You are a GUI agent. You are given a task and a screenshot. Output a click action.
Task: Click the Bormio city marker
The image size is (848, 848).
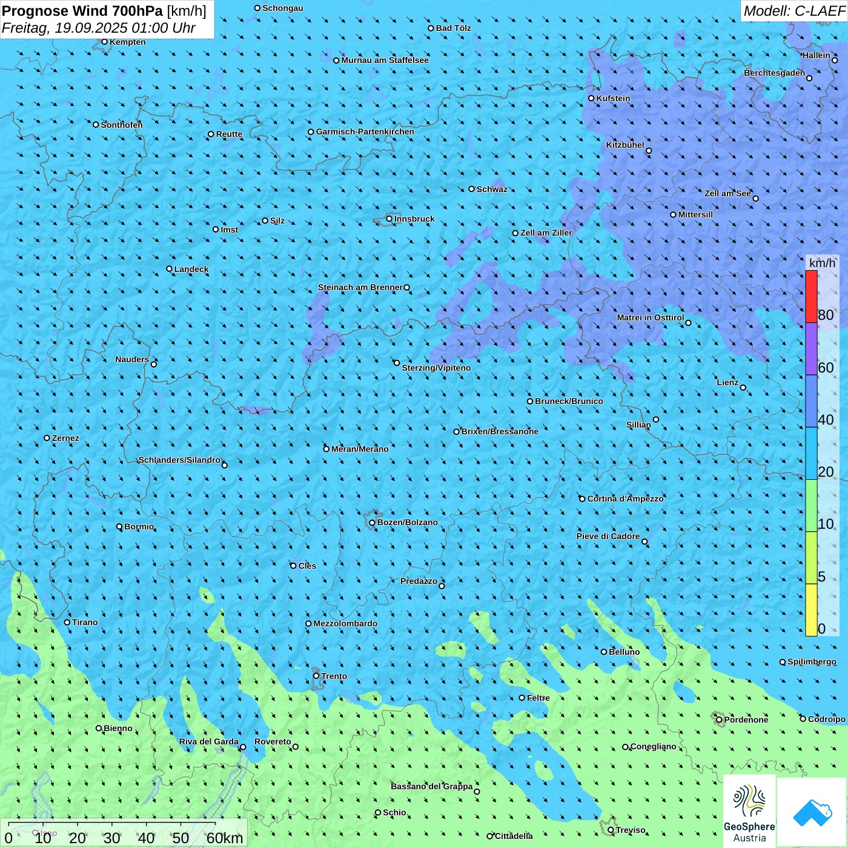click(x=119, y=526)
